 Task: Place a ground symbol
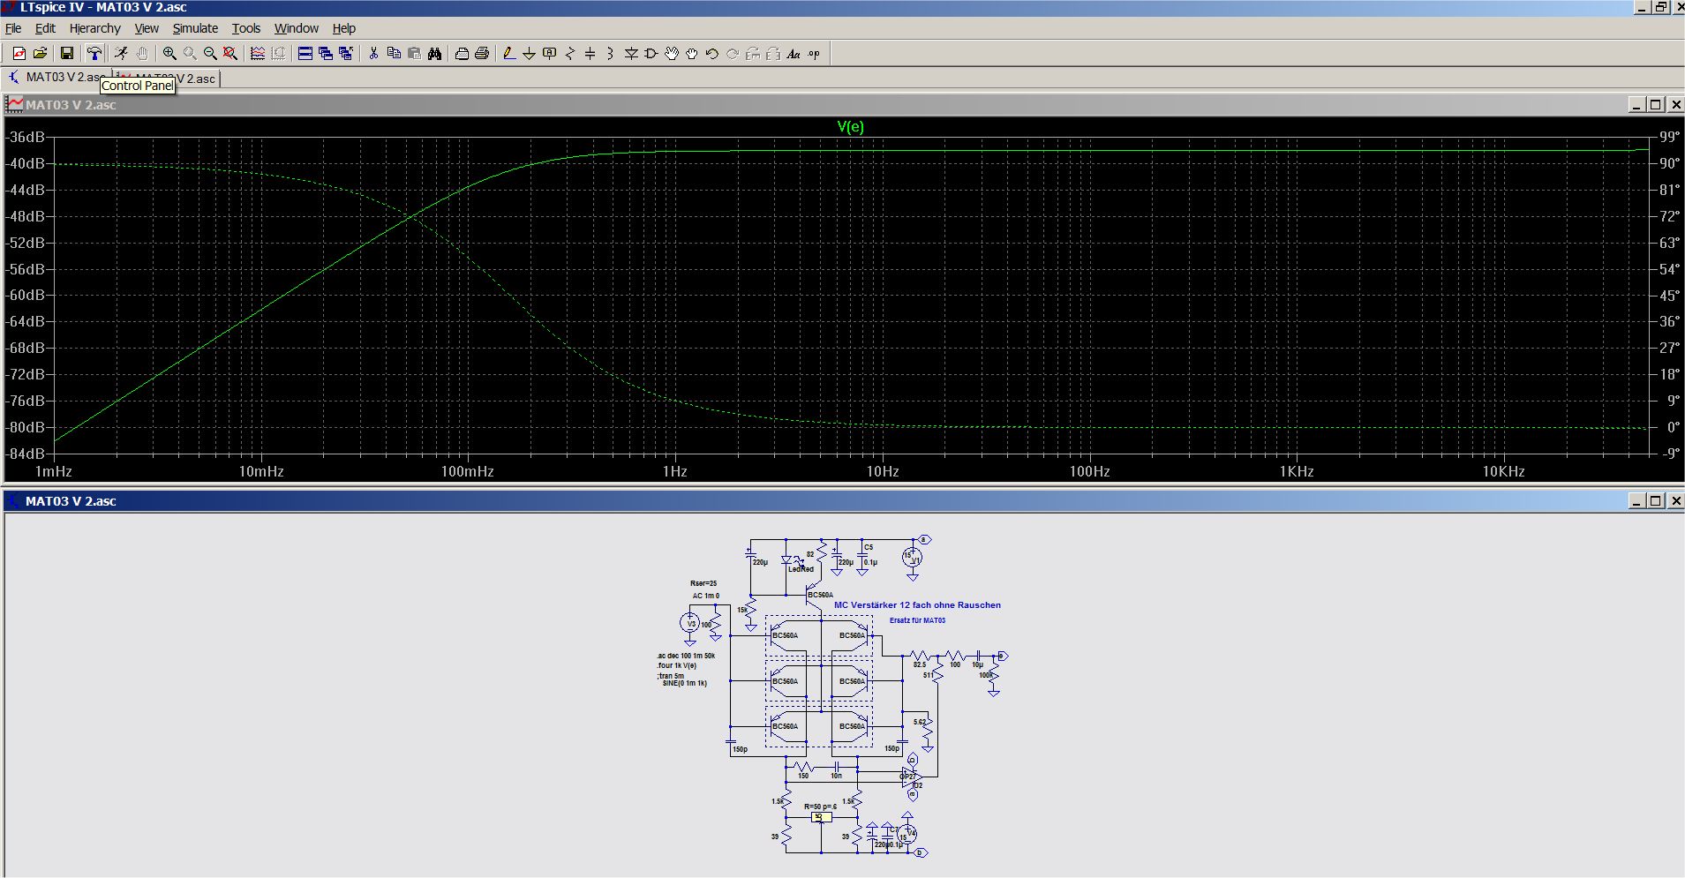tap(529, 54)
